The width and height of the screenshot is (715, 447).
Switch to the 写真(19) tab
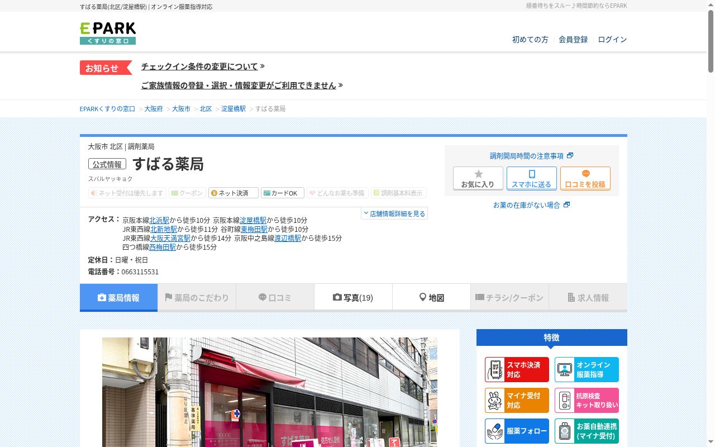[x=353, y=298]
